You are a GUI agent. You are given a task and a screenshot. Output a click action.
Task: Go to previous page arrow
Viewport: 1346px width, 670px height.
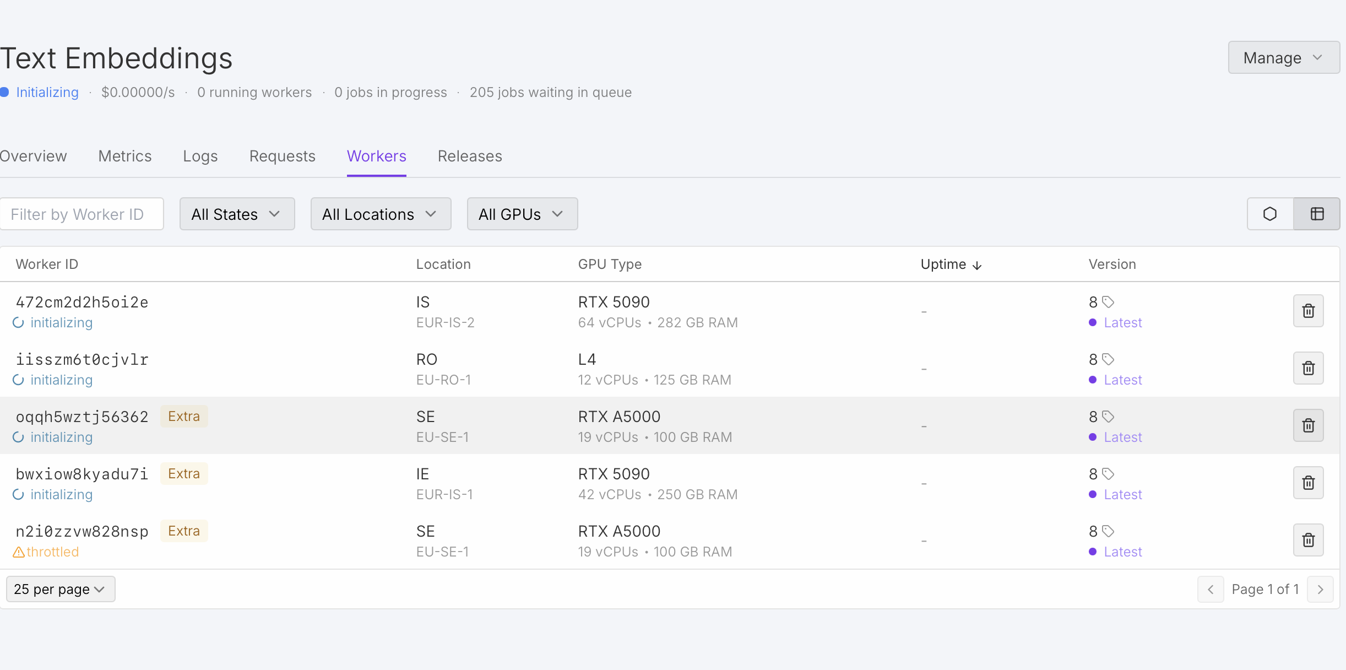(1211, 589)
